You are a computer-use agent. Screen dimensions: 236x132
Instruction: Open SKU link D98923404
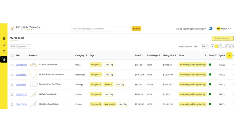[21, 65]
